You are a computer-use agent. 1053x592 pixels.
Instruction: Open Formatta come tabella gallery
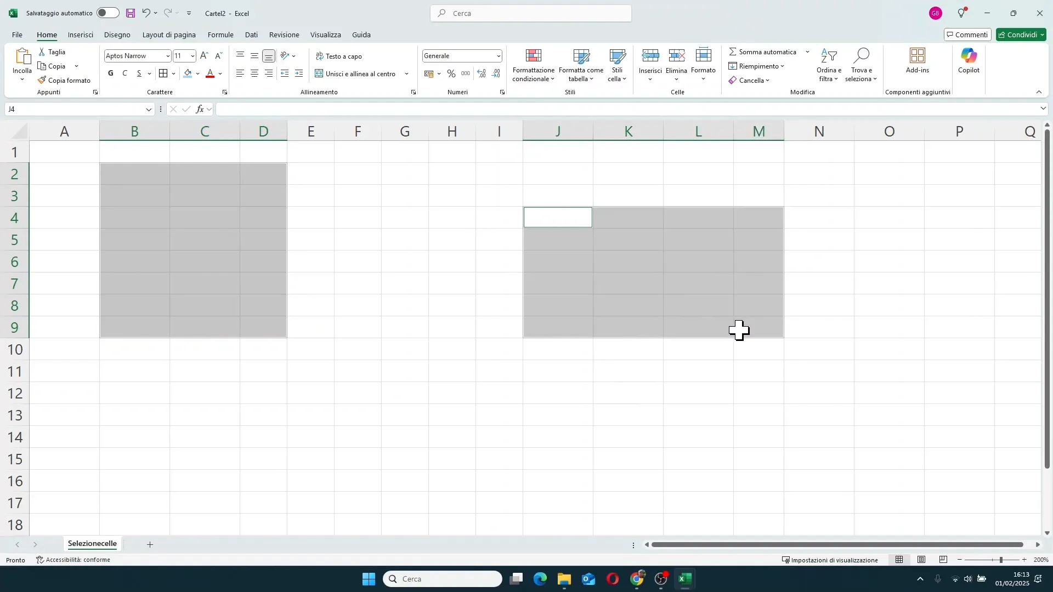coord(581,65)
